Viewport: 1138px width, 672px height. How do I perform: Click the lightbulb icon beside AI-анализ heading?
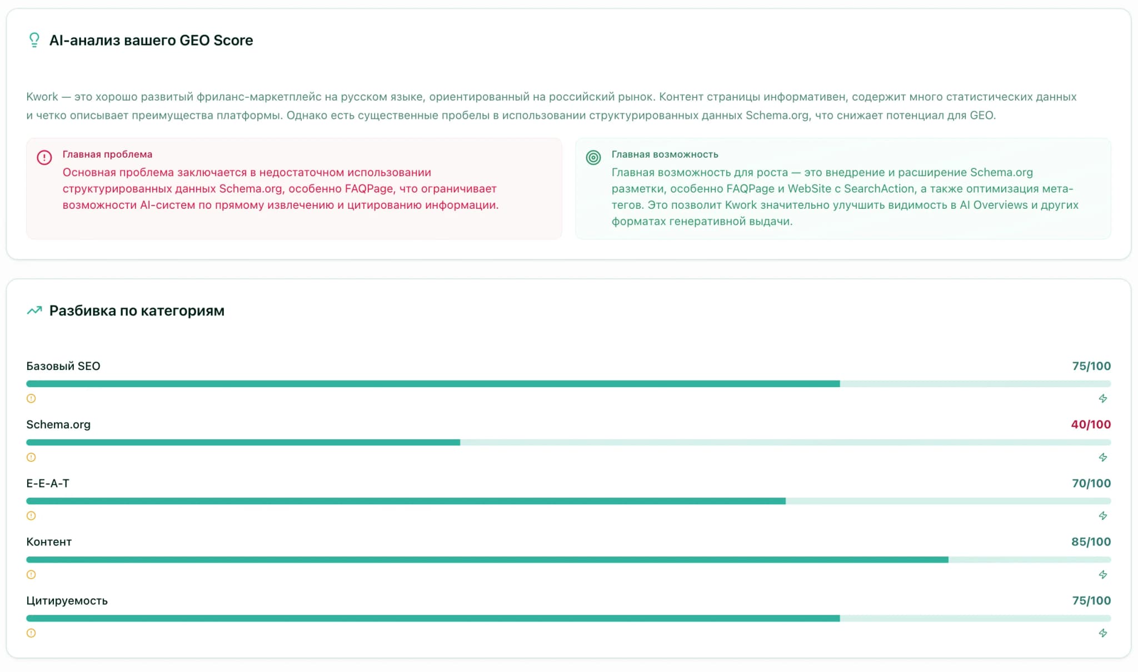pos(34,40)
